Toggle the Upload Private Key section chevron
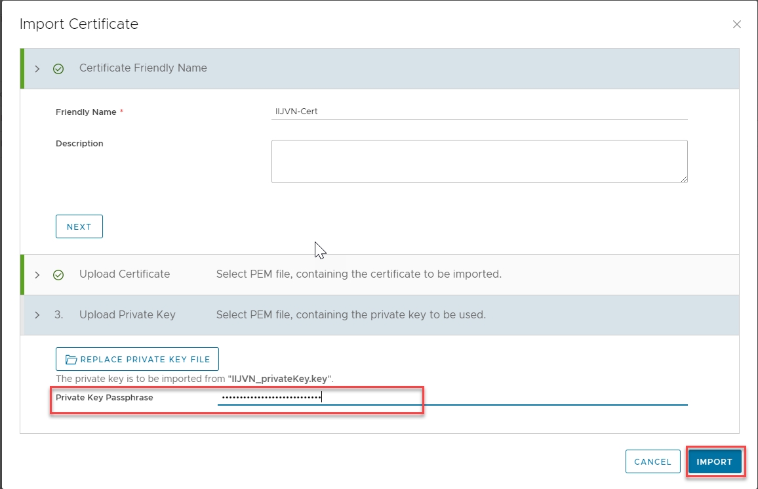Image resolution: width=758 pixels, height=489 pixels. [x=37, y=315]
